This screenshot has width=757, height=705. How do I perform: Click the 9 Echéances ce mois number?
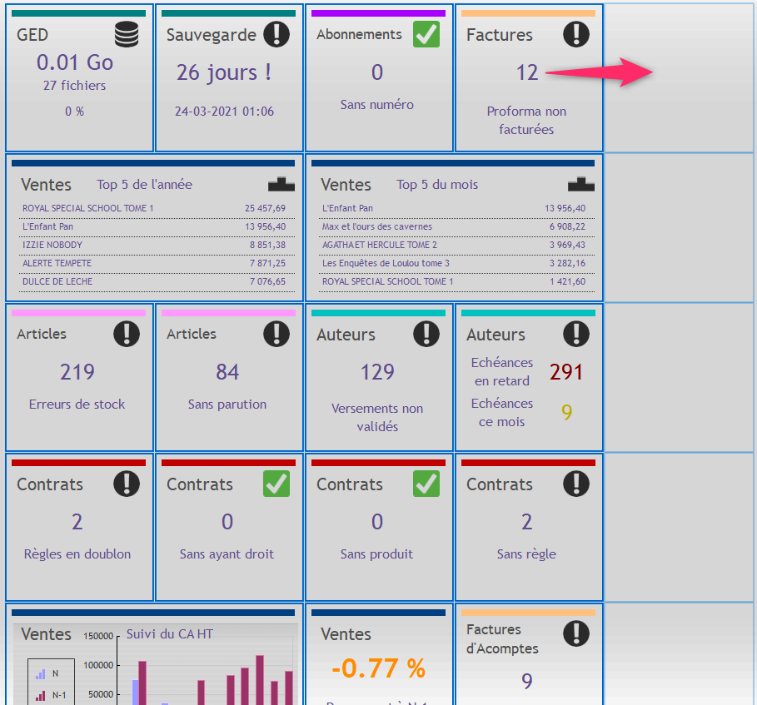coord(567,412)
